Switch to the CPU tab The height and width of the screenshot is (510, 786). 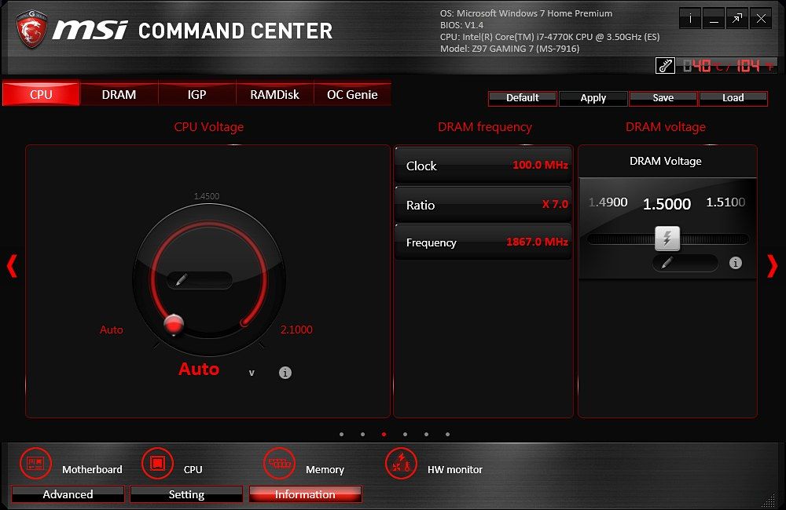point(41,94)
